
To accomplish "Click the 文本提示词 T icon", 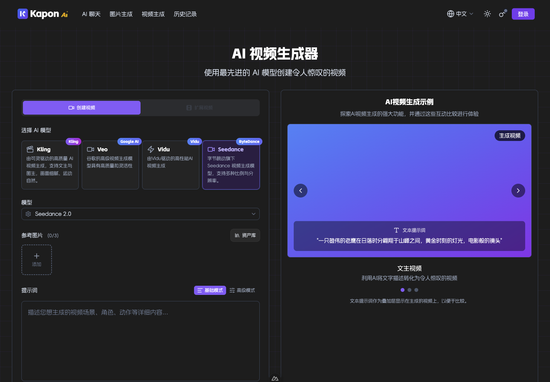I will (x=396, y=230).
